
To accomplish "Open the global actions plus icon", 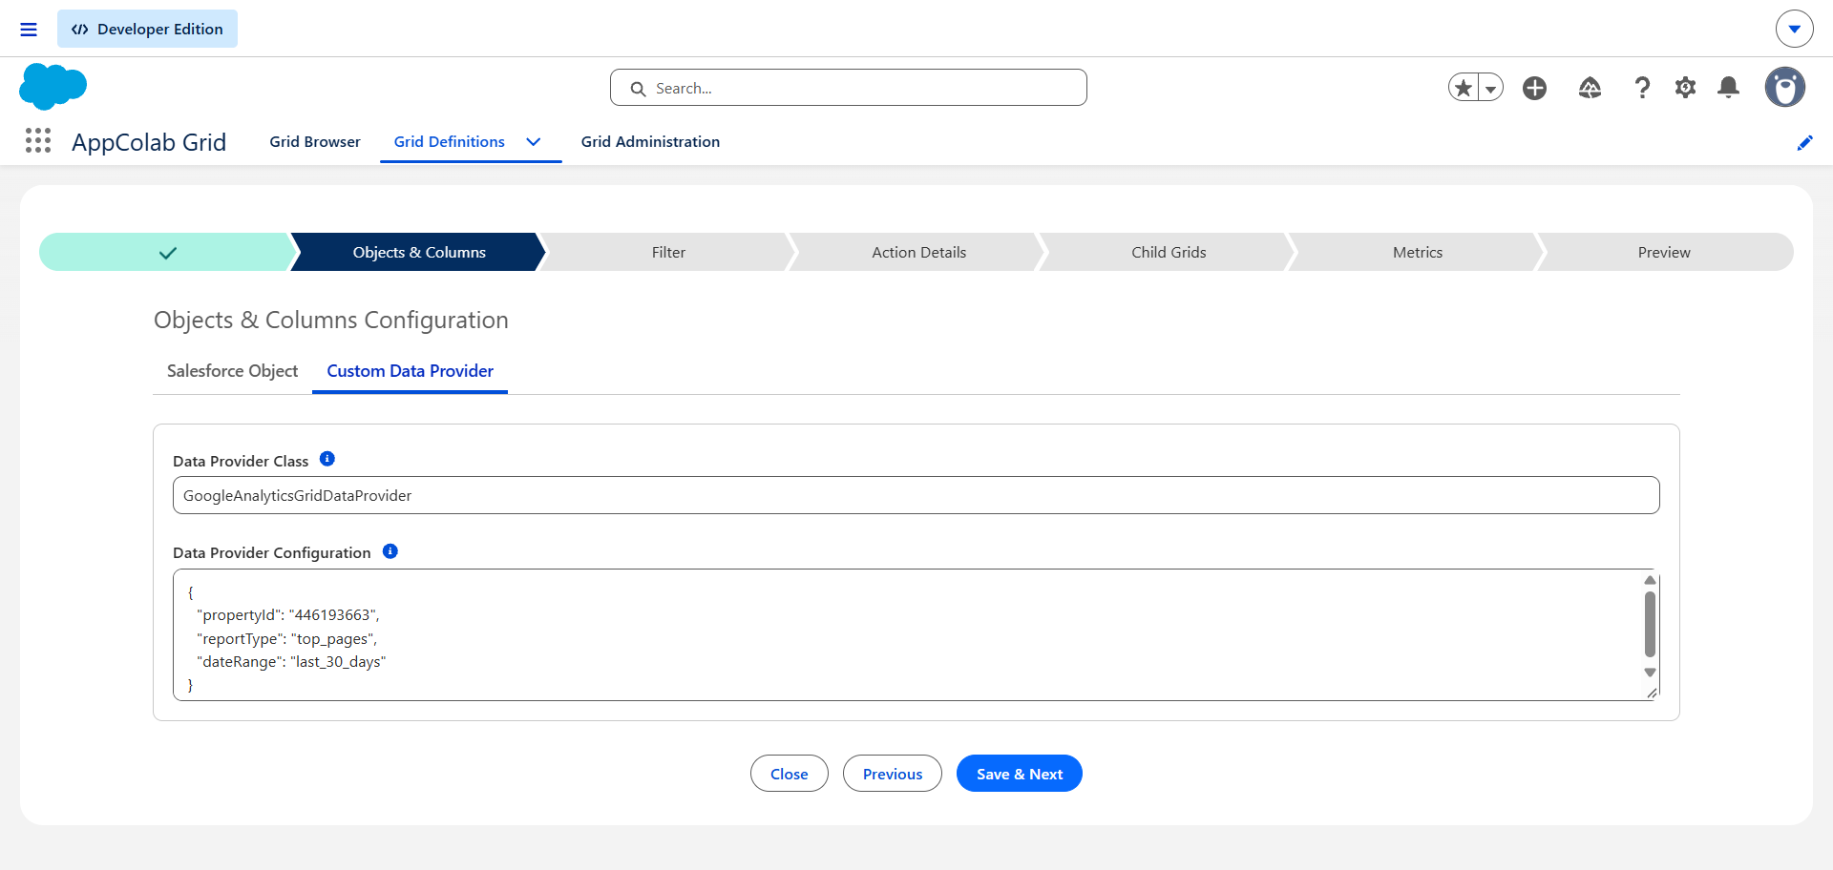I will [x=1534, y=88].
